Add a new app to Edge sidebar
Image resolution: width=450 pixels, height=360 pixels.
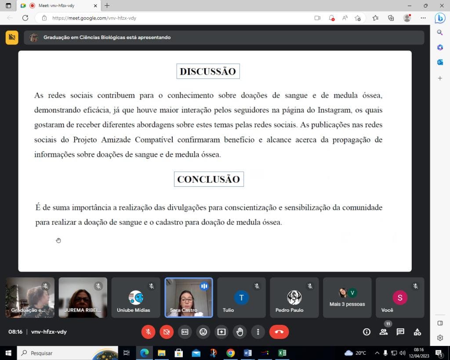(440, 78)
